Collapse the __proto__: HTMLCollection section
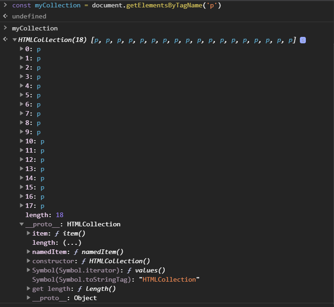 tap(22, 224)
